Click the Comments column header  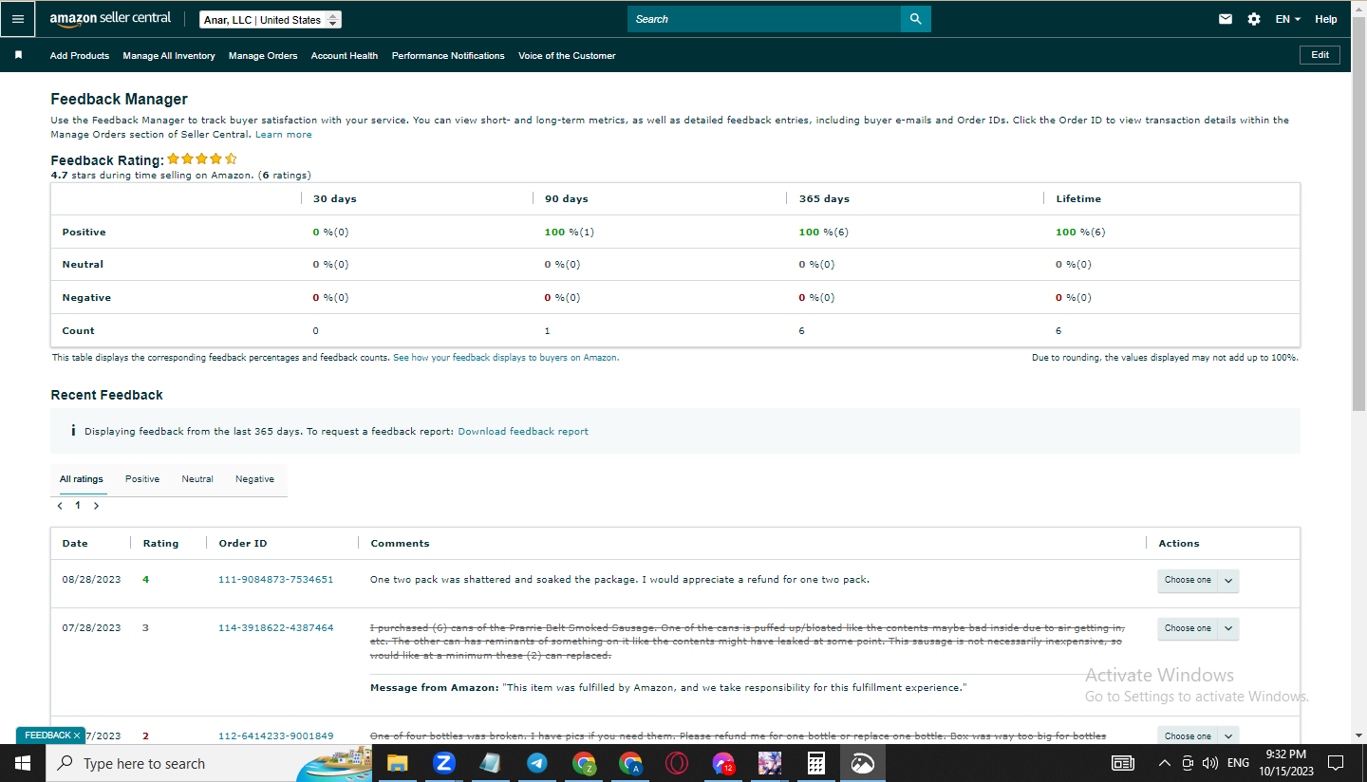[400, 544]
